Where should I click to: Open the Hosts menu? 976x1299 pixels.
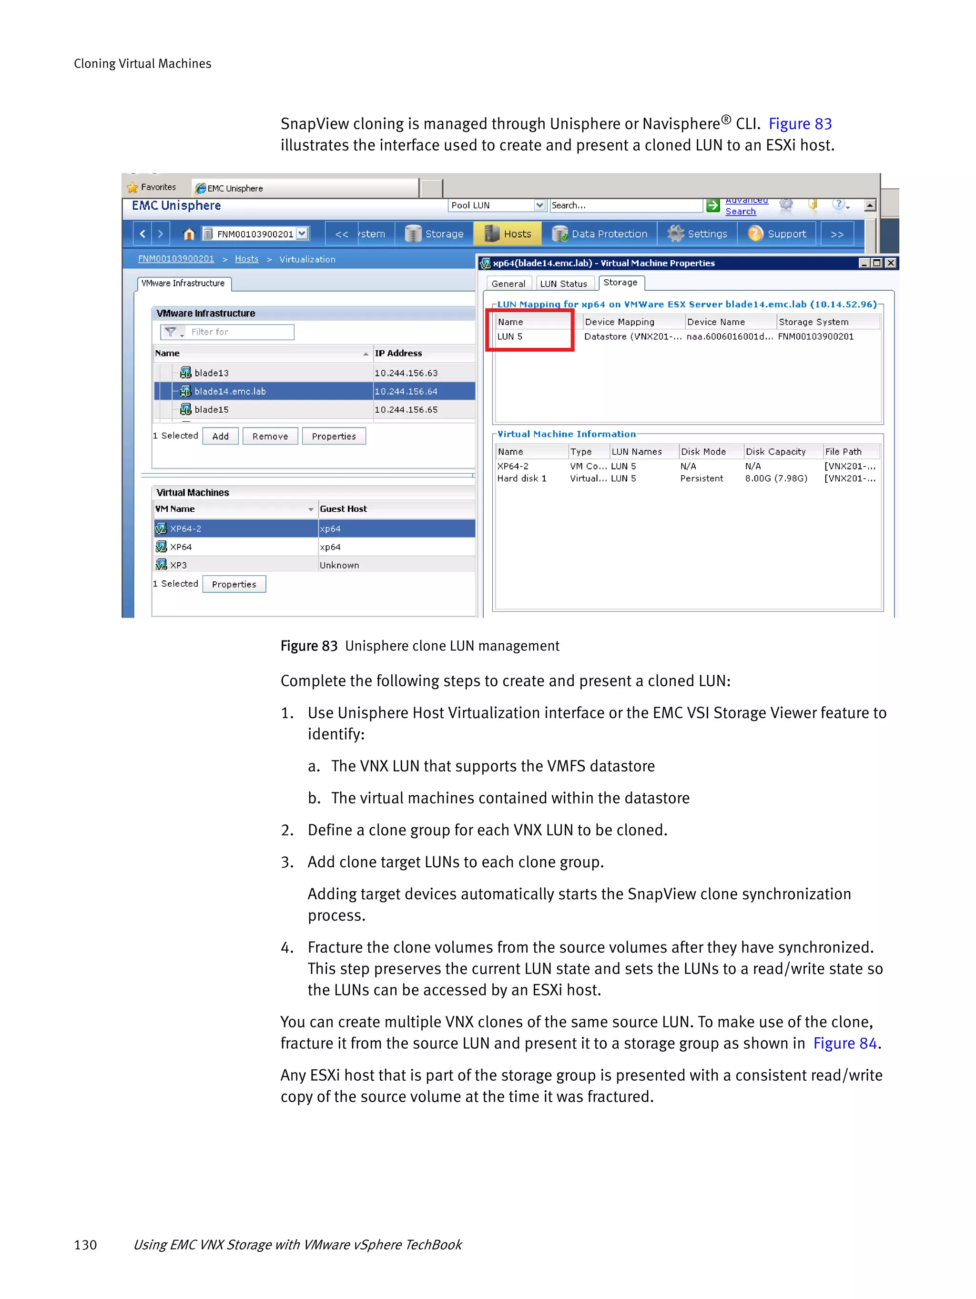pyautogui.click(x=508, y=233)
